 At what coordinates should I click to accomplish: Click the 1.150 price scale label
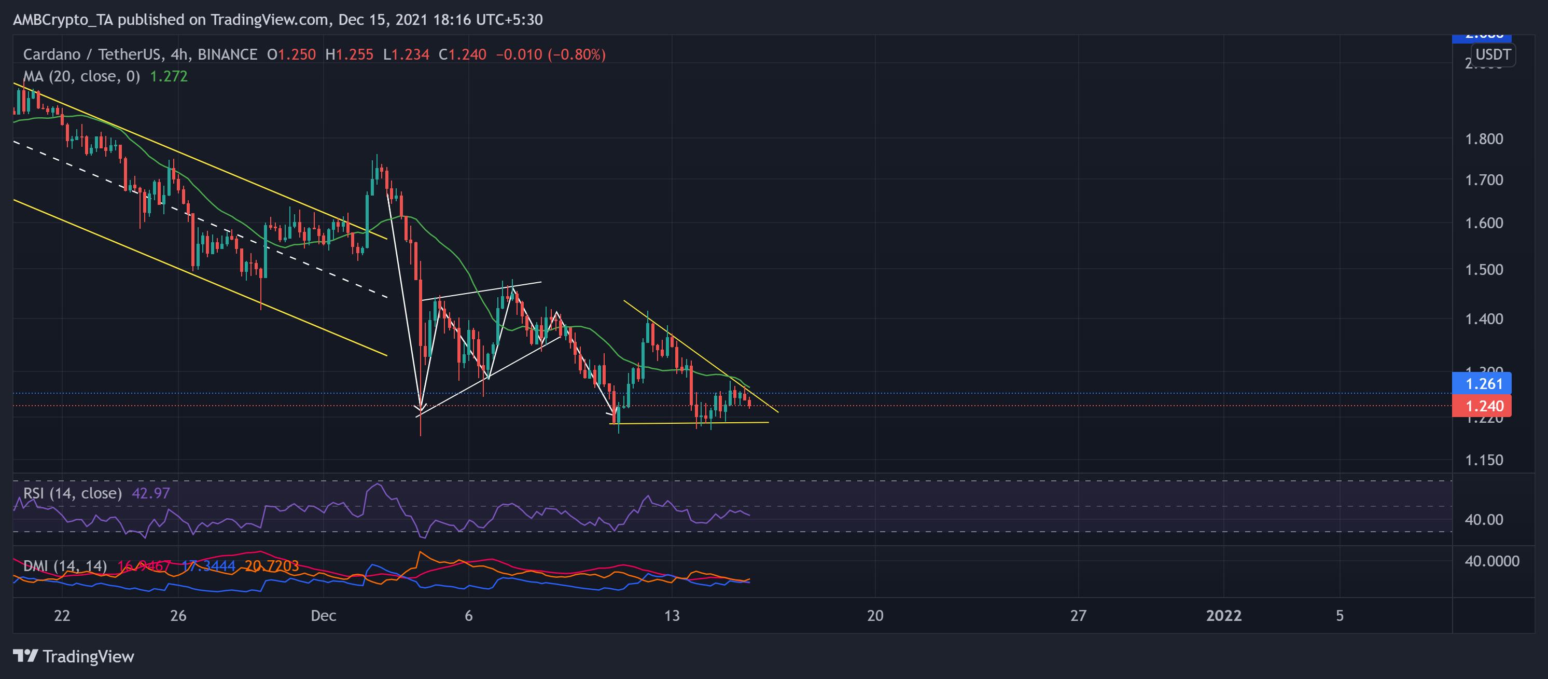1483,460
